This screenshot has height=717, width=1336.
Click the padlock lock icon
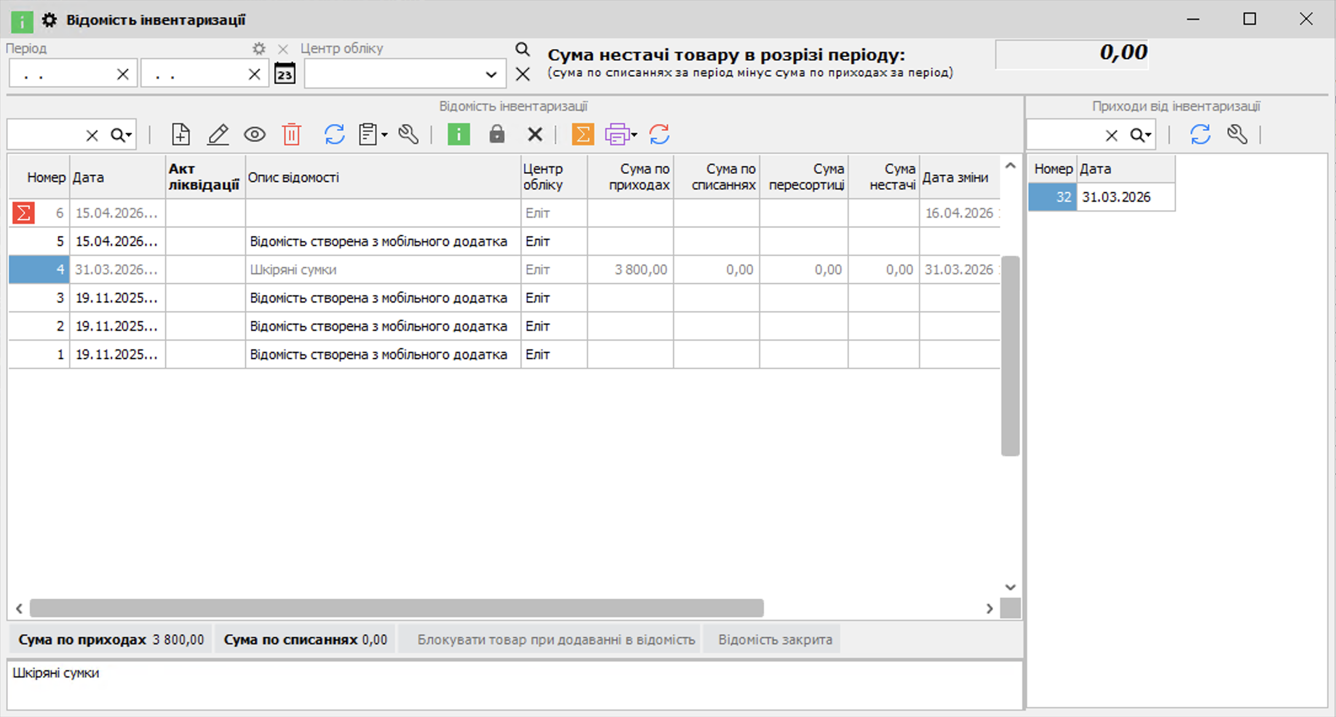click(497, 134)
